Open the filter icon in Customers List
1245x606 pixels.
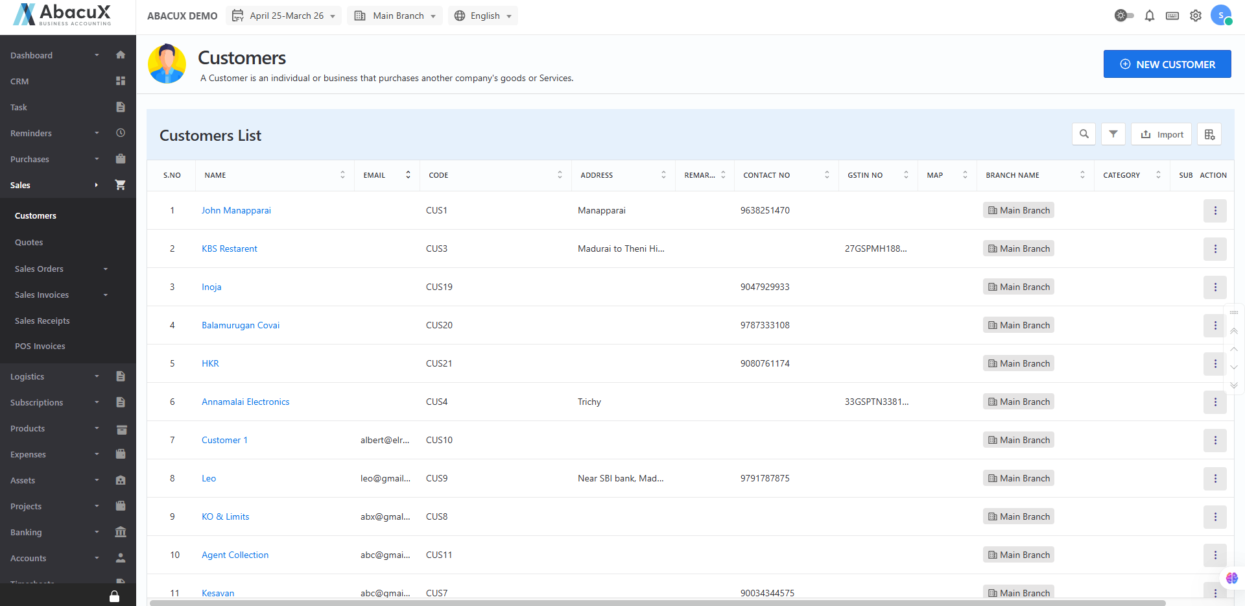coord(1113,134)
